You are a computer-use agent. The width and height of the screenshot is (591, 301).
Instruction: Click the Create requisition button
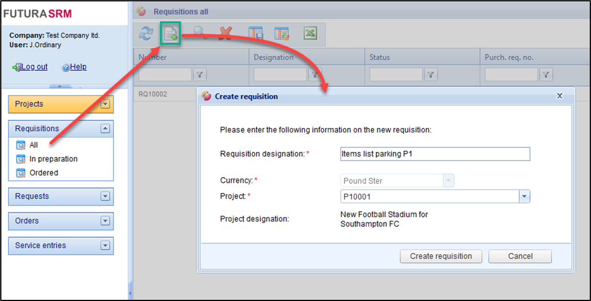[x=441, y=256]
